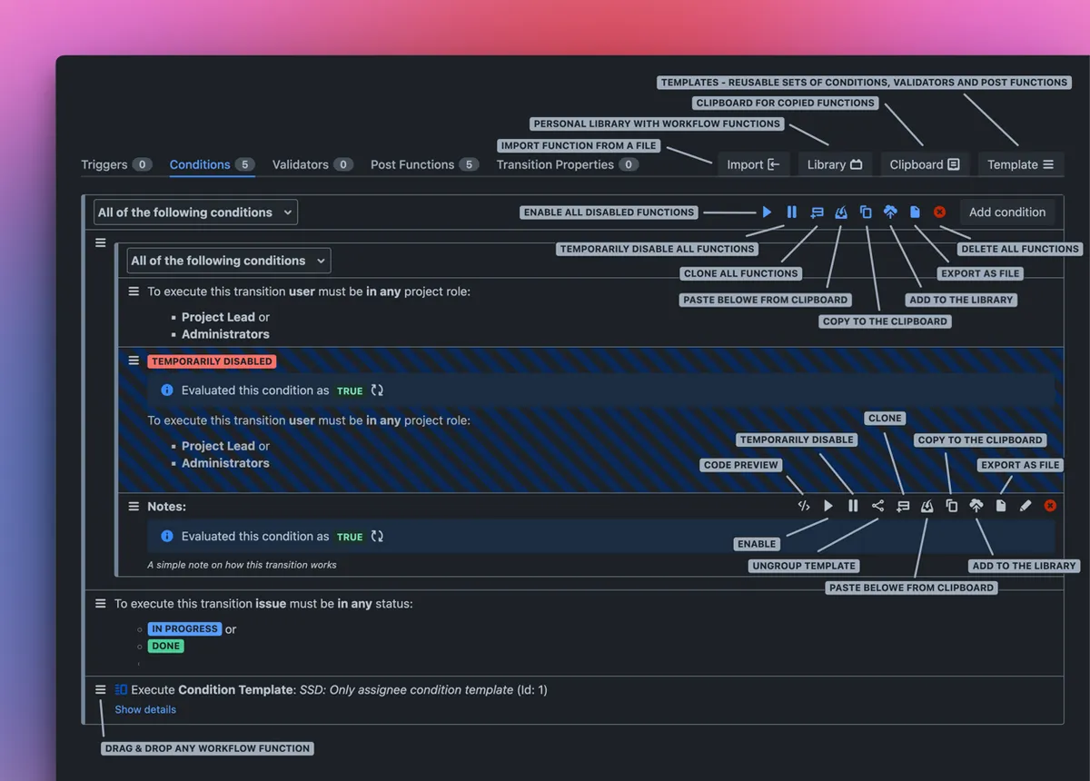This screenshot has width=1090, height=781.
Task: Click the IN PROGRESS status badge
Action: tap(184, 628)
